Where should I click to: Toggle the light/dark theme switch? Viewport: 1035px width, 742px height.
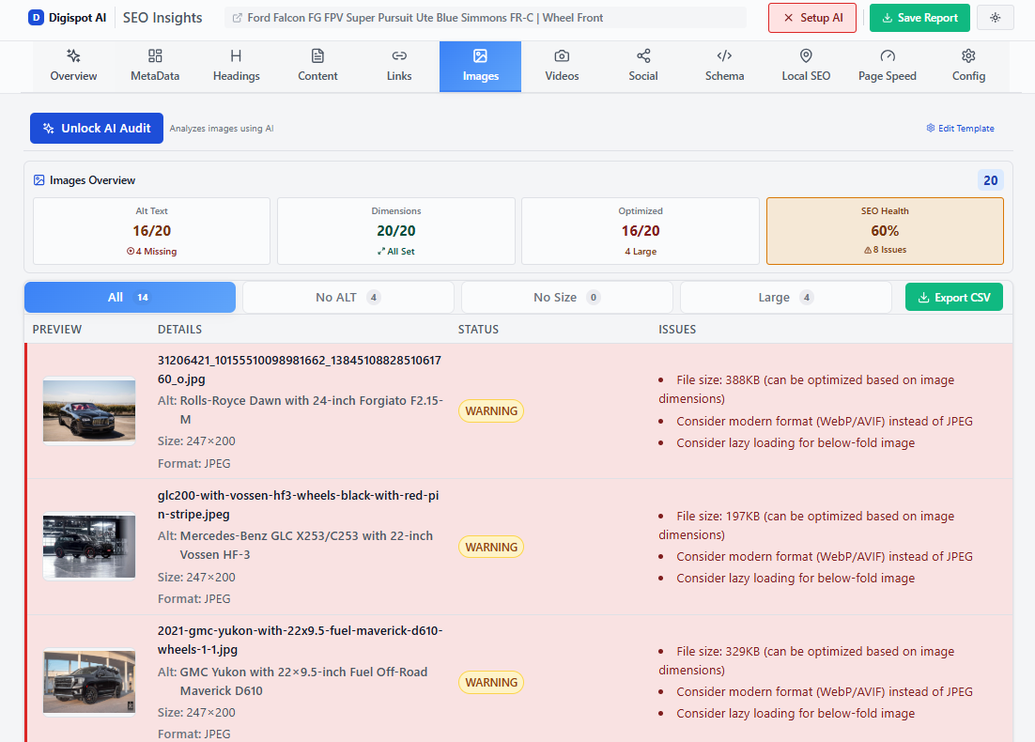point(995,18)
